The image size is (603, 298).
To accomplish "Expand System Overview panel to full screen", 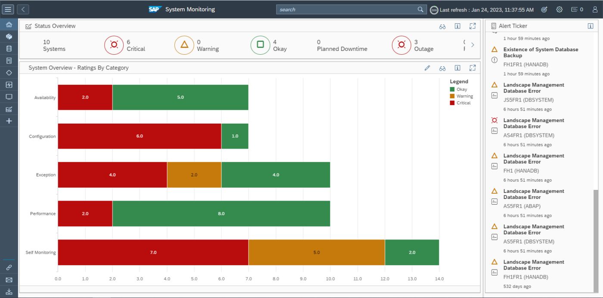I will pos(472,68).
